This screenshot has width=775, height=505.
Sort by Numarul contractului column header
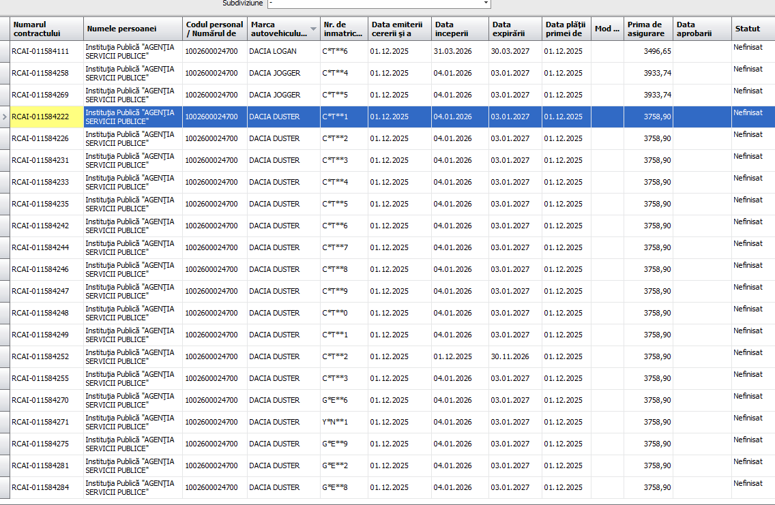click(46, 29)
